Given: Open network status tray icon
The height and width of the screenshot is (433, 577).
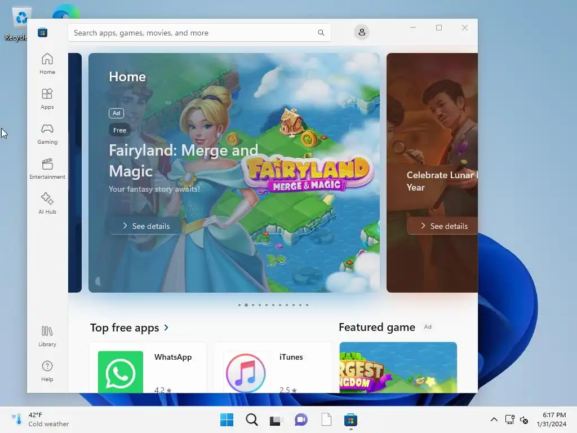Looking at the screenshot, I should [x=509, y=419].
